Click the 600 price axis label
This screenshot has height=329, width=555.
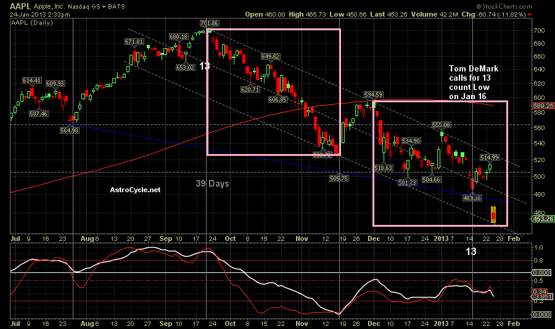pyautogui.click(x=539, y=98)
